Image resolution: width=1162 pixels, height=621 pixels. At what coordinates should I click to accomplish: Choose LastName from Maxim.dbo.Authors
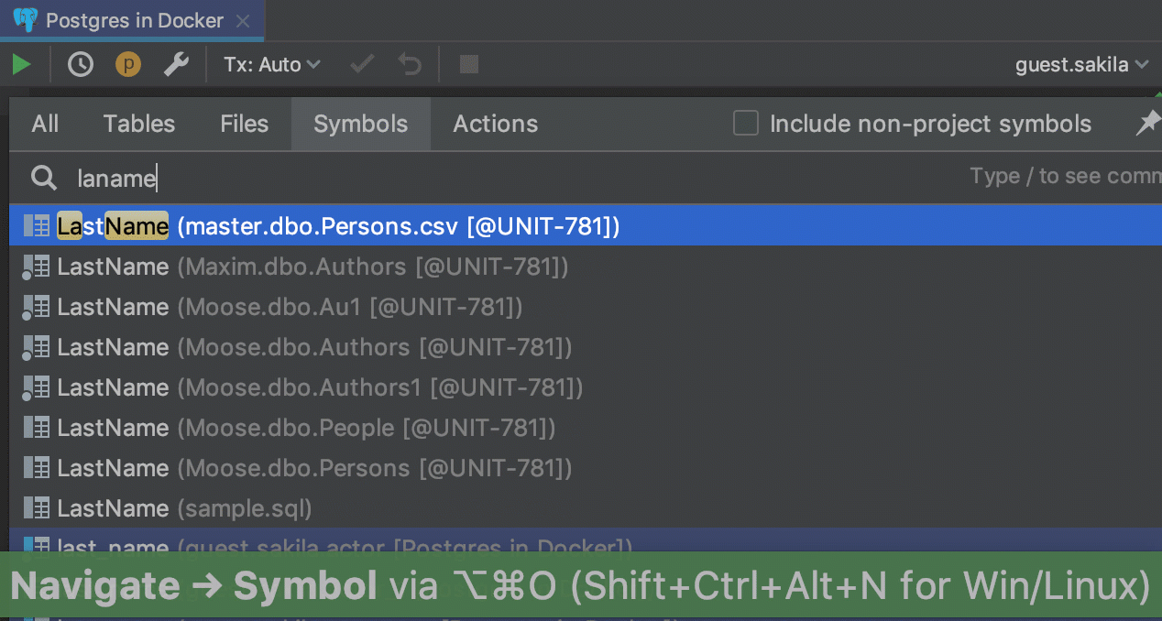312,267
